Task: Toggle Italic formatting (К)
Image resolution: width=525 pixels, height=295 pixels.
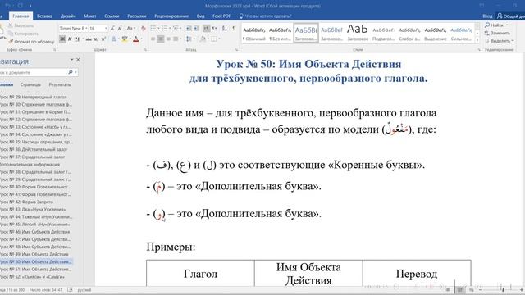Action: coord(70,39)
